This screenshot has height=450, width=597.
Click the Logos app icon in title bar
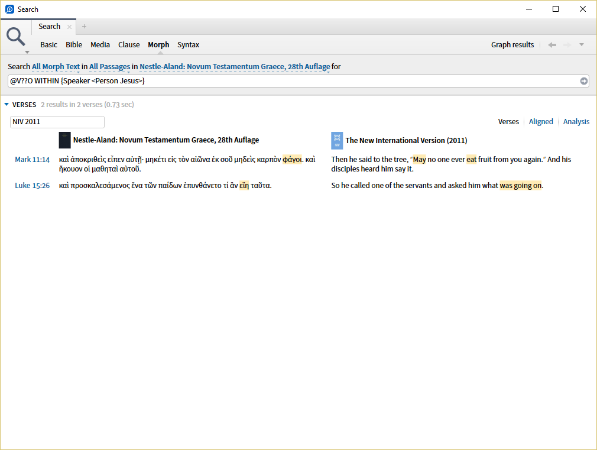coord(9,9)
